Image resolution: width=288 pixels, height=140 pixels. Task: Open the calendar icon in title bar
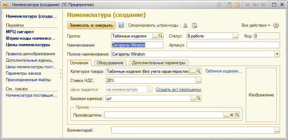click(237, 5)
